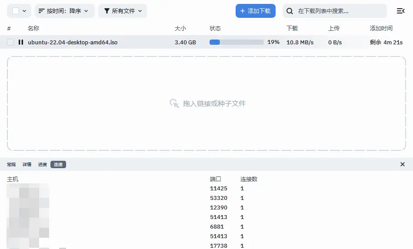Image resolution: width=413 pixels, height=249 pixels.
Task: Collapse the sidebar menu icon
Action: pyautogui.click(x=401, y=11)
